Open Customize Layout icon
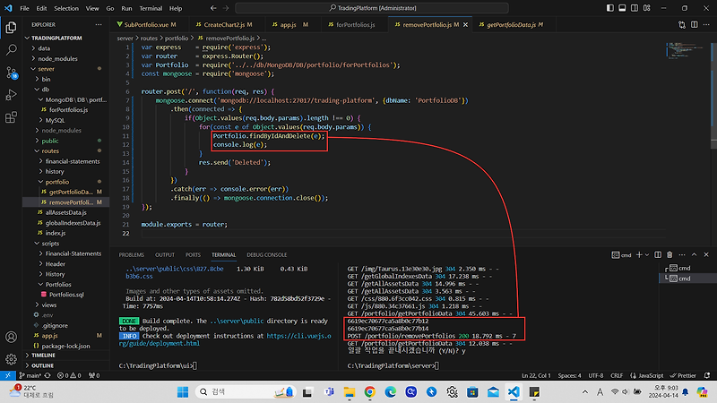Image resolution: width=717 pixels, height=403 pixels. pos(647,8)
